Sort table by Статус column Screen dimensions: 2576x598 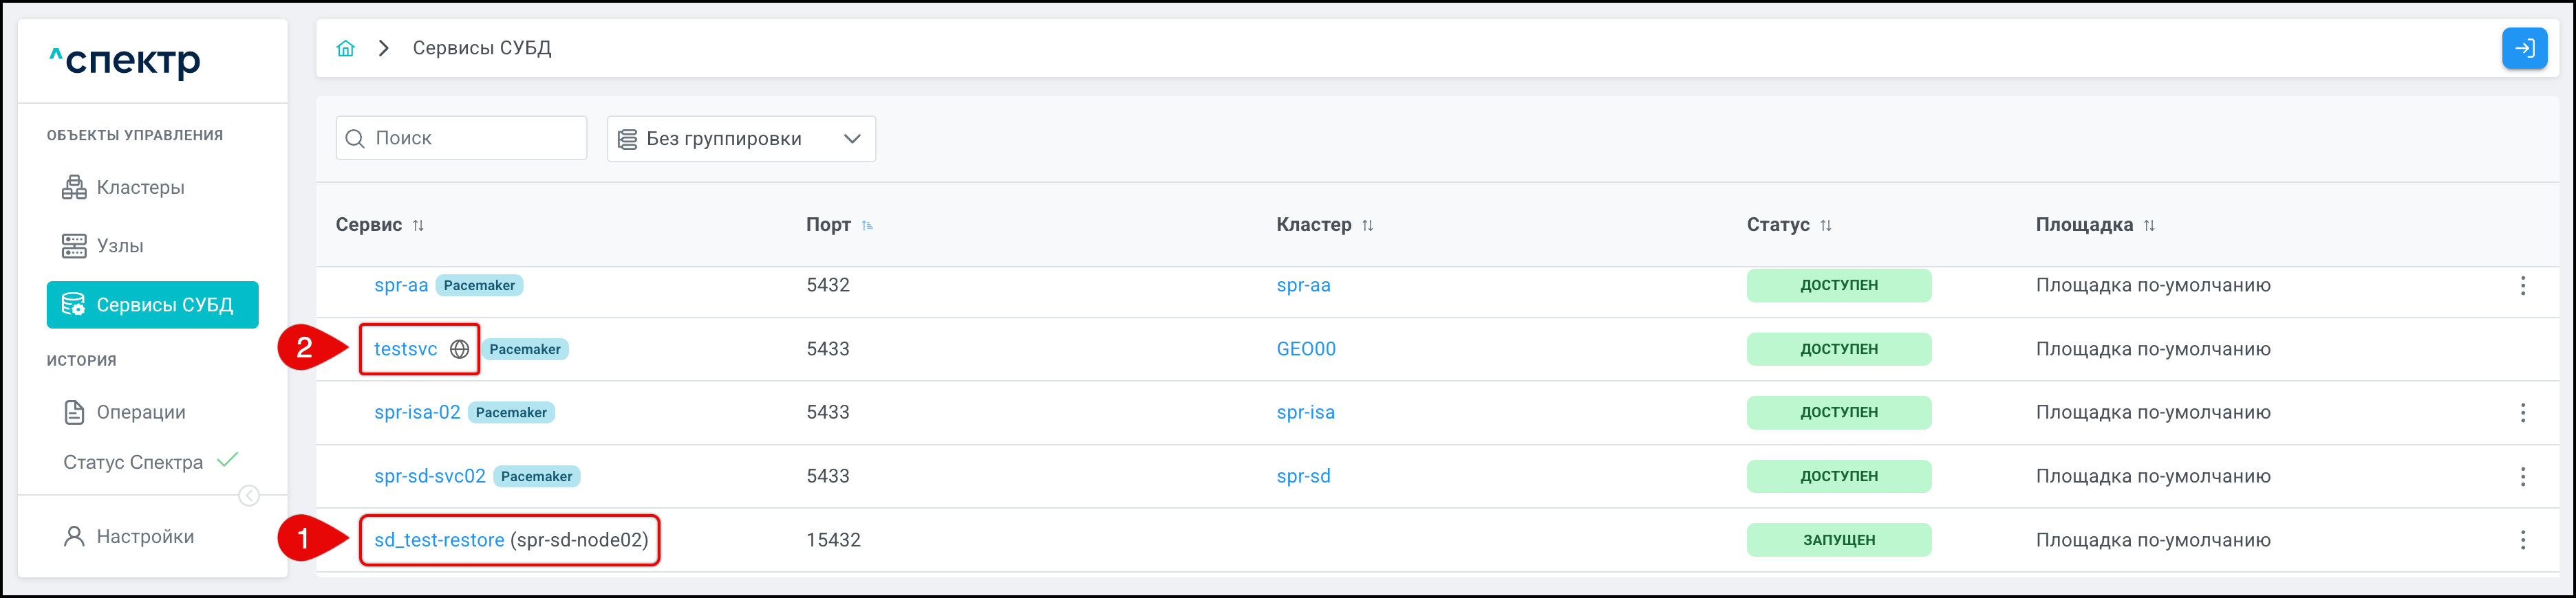click(x=1825, y=225)
